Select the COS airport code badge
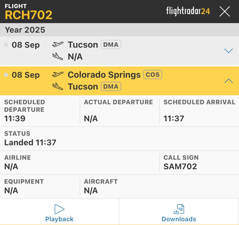The width and height of the screenshot is (239, 225). click(153, 75)
